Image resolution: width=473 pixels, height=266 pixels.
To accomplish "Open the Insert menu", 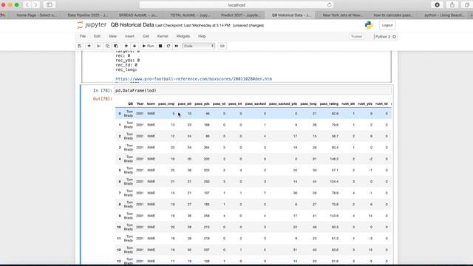I will point(129,36).
